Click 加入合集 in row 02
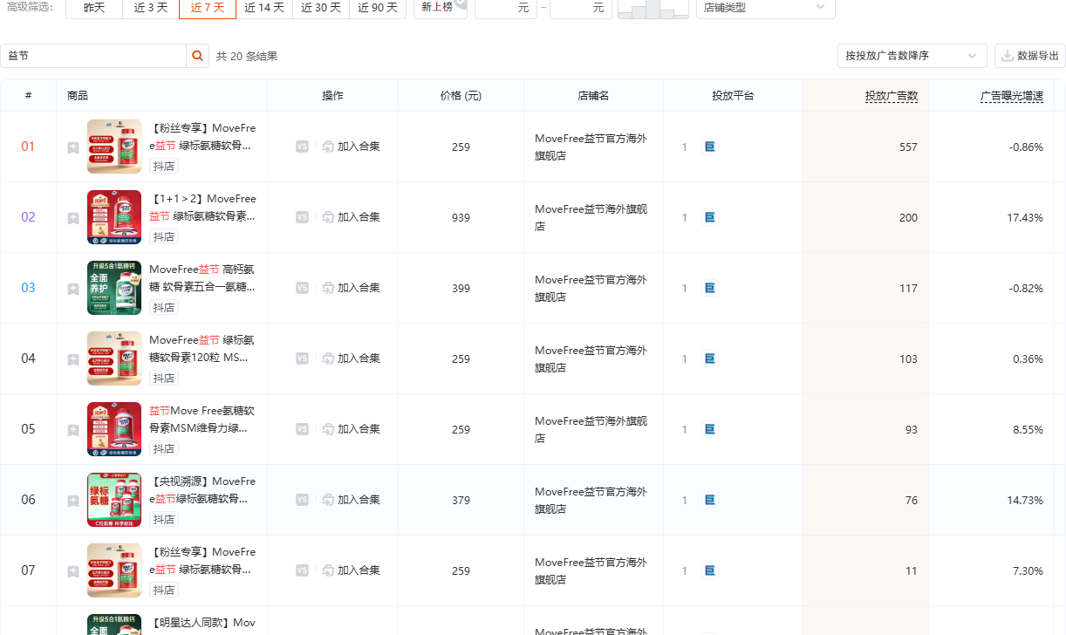The width and height of the screenshot is (1066, 635). point(351,217)
